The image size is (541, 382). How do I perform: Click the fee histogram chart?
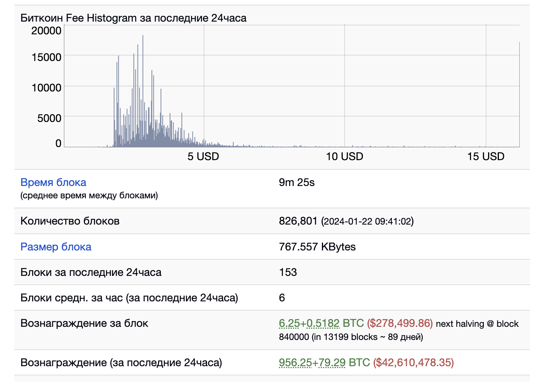pos(292,86)
